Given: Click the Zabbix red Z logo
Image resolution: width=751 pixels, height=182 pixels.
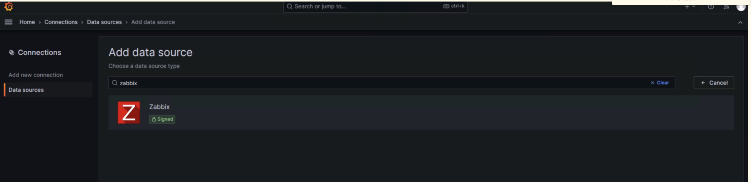Looking at the screenshot, I should coord(129,113).
